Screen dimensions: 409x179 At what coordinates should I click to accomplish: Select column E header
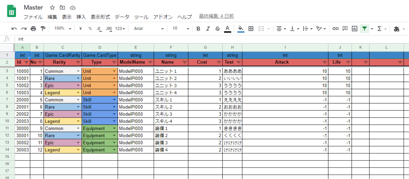pos(136,47)
